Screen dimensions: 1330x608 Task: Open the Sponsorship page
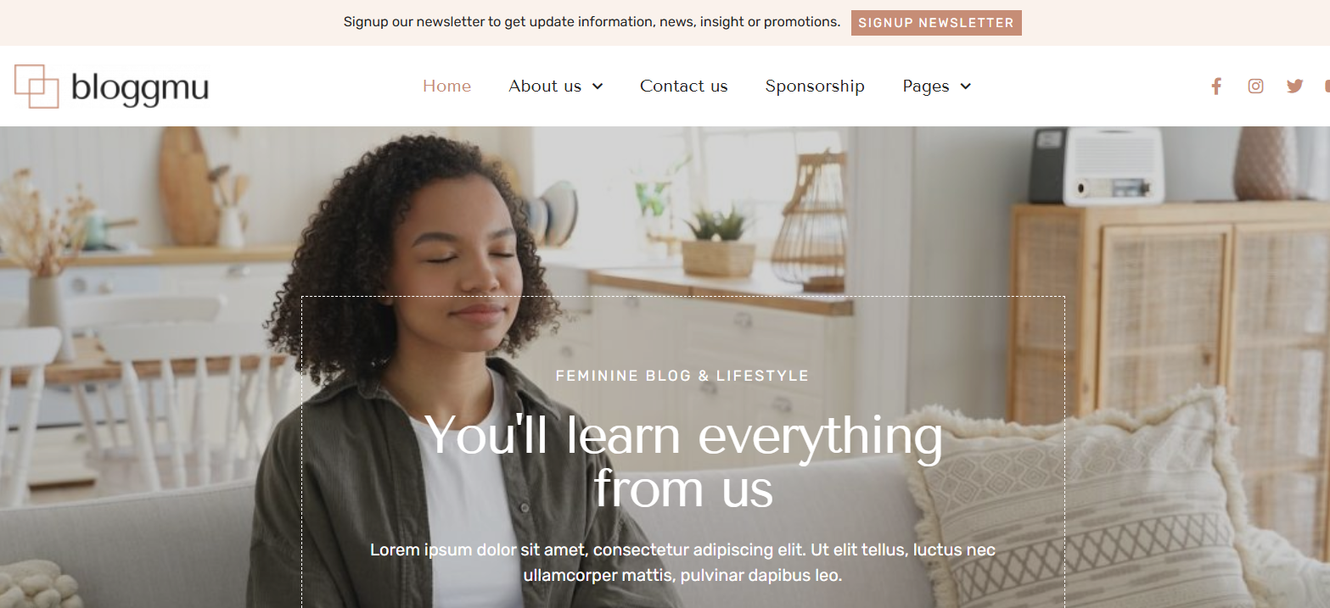coord(815,86)
